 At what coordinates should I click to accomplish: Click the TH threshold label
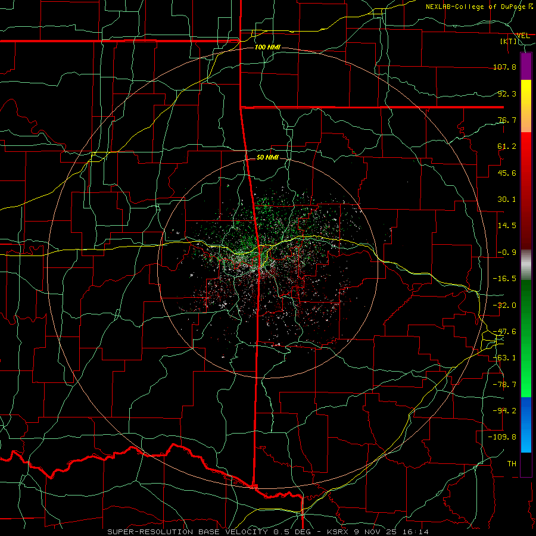point(512,464)
